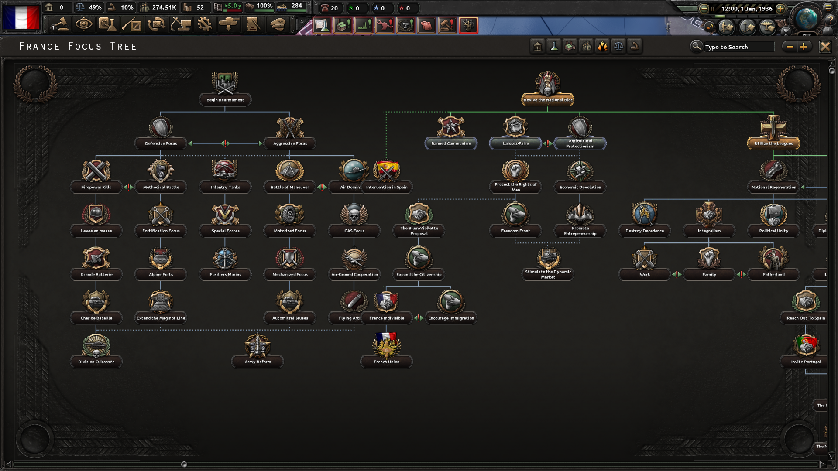The height and width of the screenshot is (471, 838).
Task: Toggle the research flask focus filter
Action: [554, 46]
